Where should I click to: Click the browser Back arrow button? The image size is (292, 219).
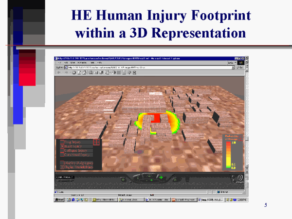click(59, 73)
